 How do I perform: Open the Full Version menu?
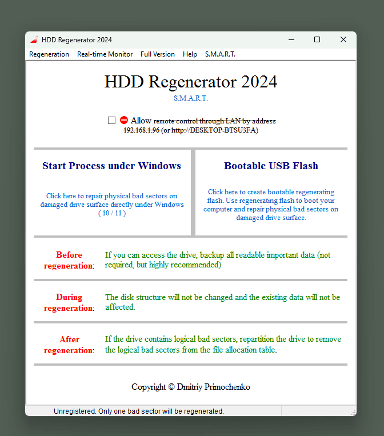[x=158, y=54]
